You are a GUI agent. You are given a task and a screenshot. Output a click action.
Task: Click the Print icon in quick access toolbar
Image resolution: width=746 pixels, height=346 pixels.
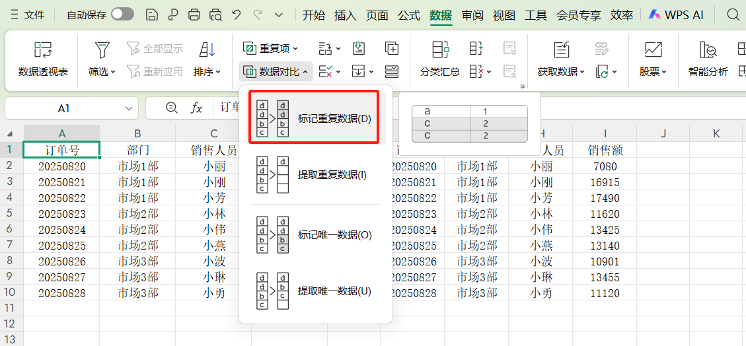click(194, 15)
